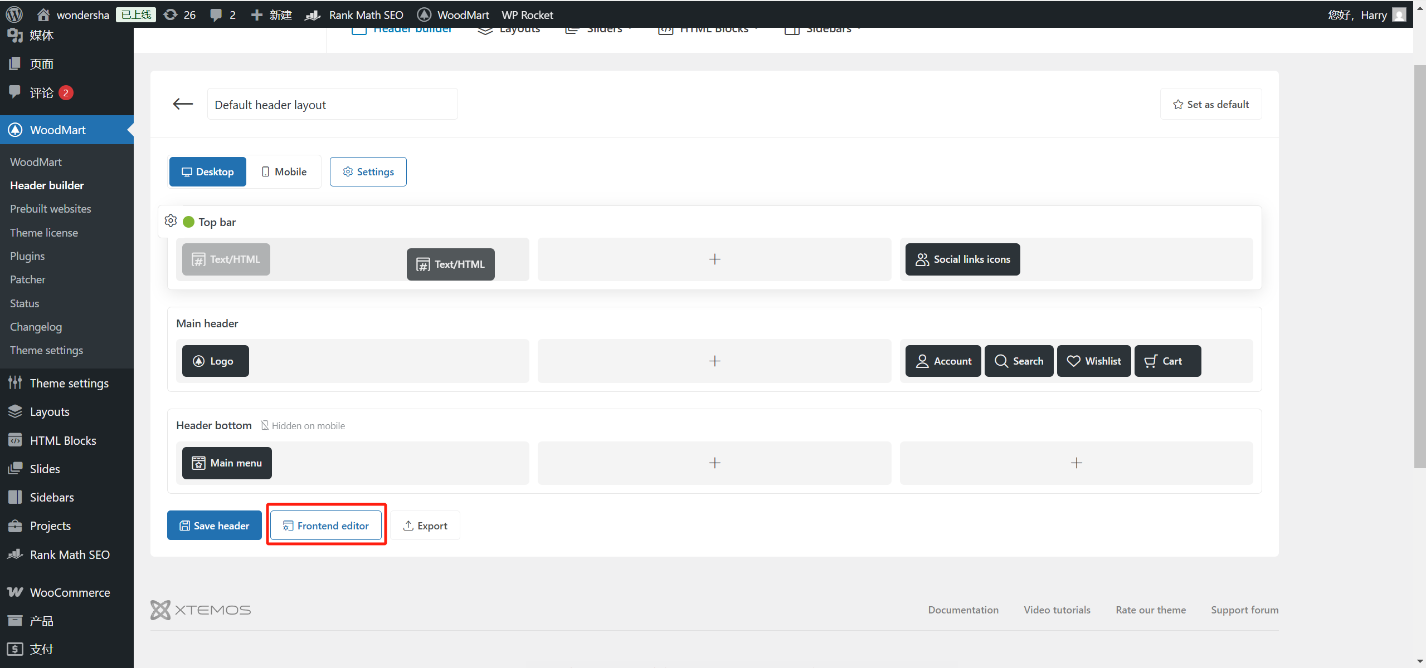Select Social links icons element
The width and height of the screenshot is (1426, 668).
point(962,259)
